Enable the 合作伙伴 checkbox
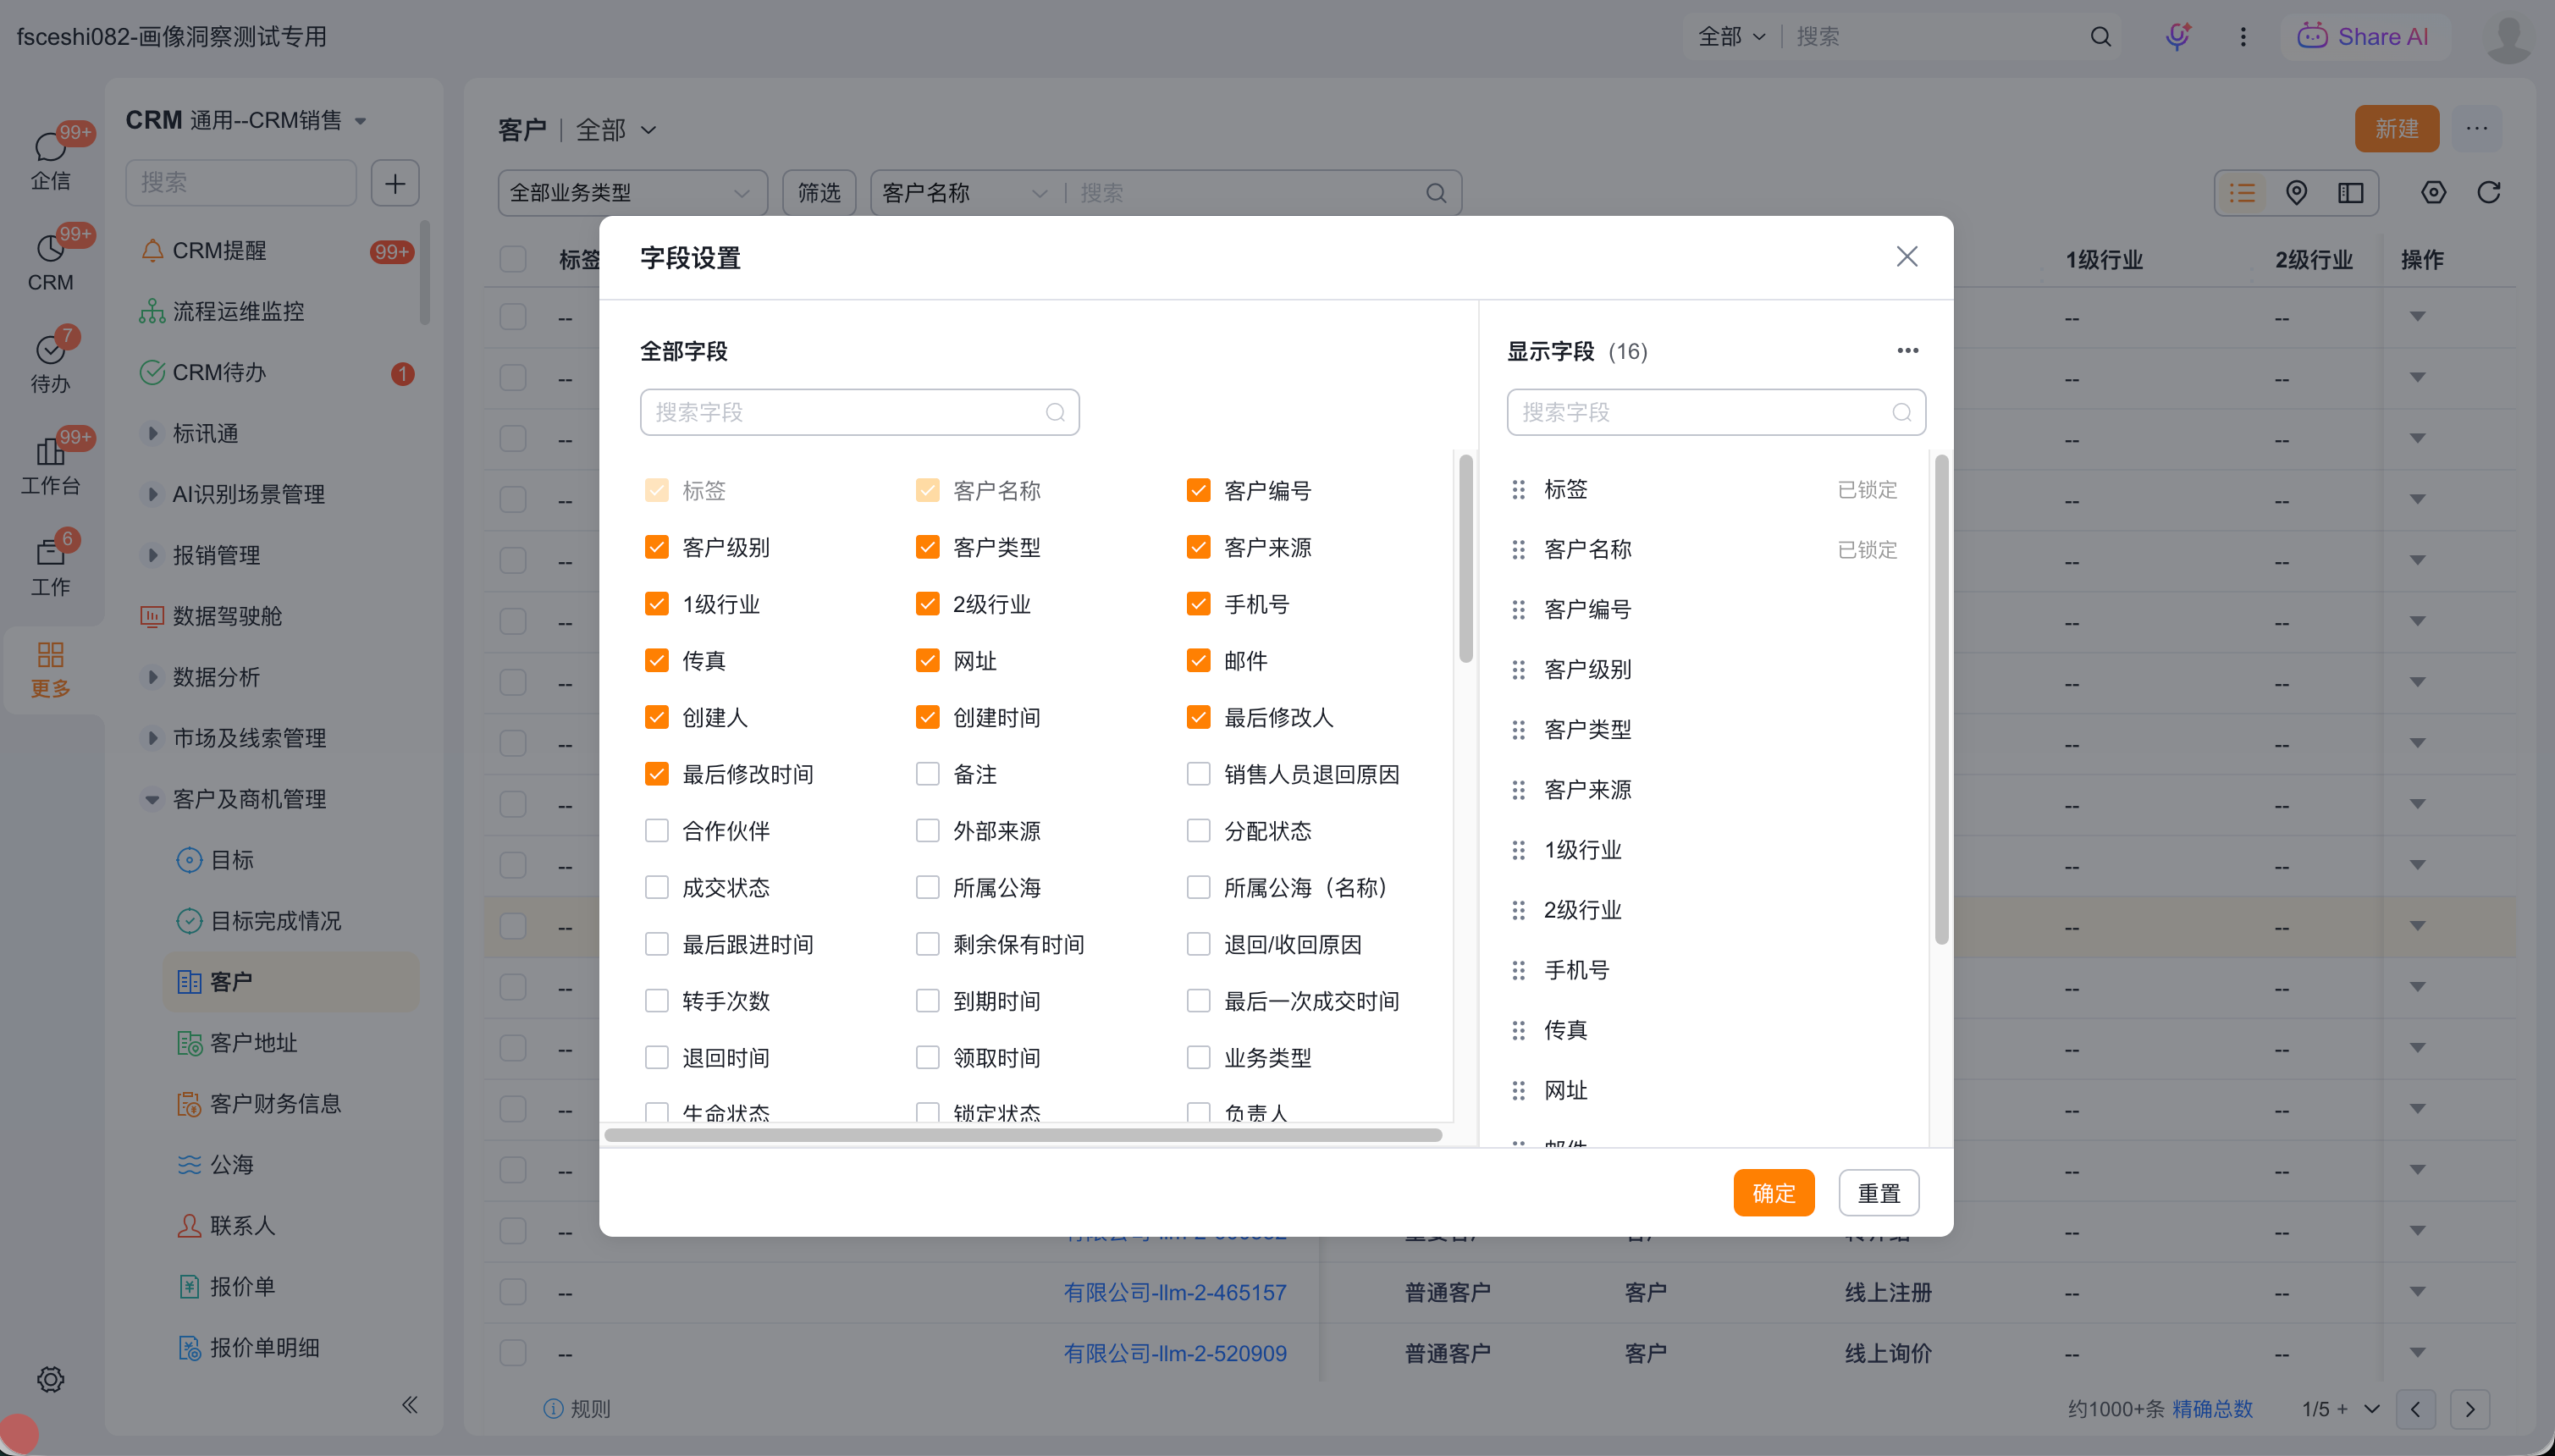2555x1456 pixels. [x=656, y=831]
